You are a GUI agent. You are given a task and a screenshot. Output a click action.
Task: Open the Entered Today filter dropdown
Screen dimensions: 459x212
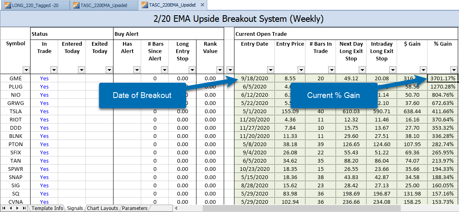(x=81, y=70)
